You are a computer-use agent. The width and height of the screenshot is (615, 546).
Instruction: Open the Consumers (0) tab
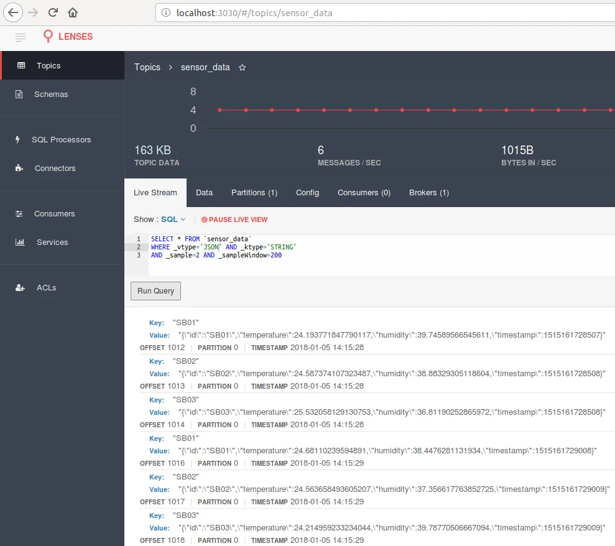coord(364,193)
